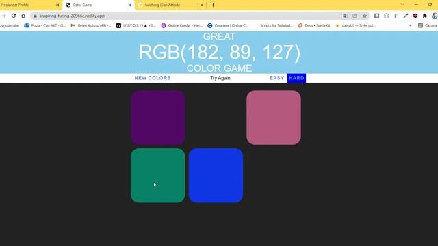Maximize the browser window

click(x=430, y=5)
